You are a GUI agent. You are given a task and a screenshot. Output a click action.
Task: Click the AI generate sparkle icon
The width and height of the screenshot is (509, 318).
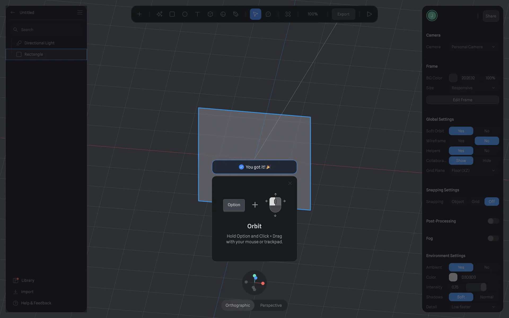159,14
